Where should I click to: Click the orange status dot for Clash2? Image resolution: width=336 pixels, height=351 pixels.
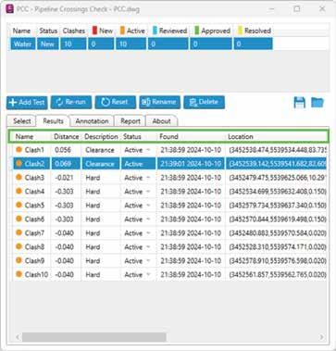coord(19,164)
